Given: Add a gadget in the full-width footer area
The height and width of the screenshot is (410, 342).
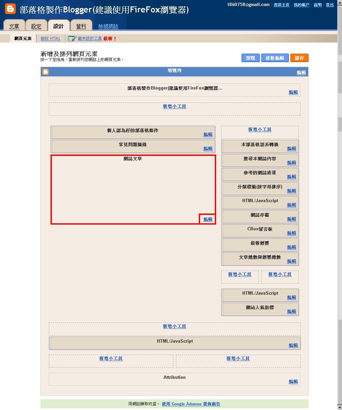Looking at the screenshot, I should 174,326.
